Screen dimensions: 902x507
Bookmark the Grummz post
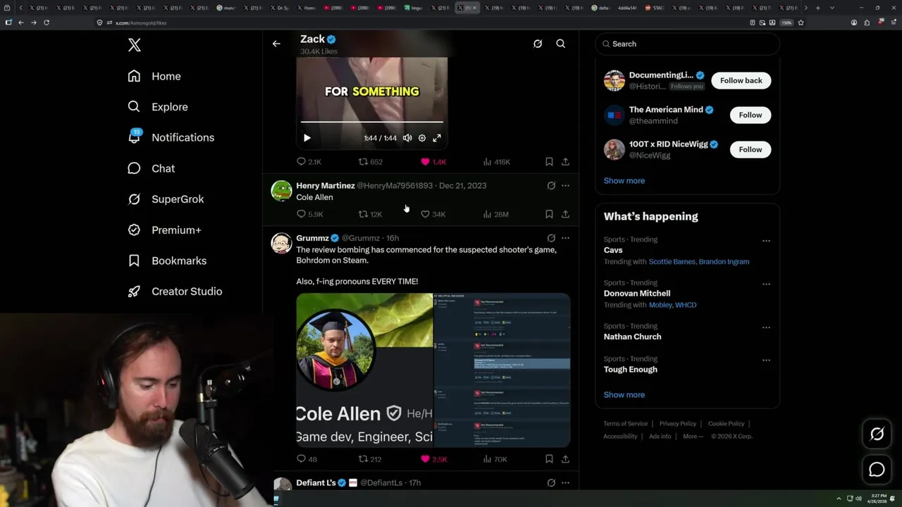(549, 459)
